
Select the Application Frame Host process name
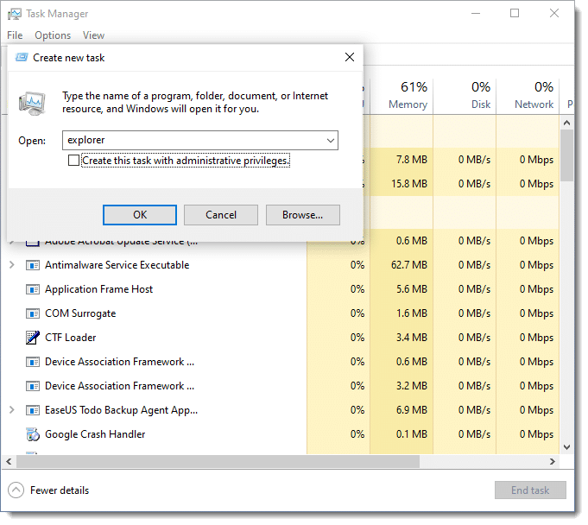pyautogui.click(x=99, y=289)
